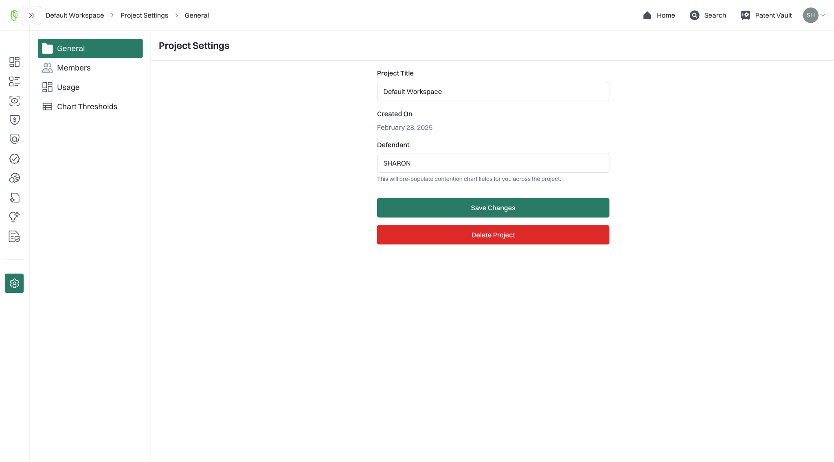The image size is (834, 462).
Task: Click the Defendant input field
Action: pyautogui.click(x=493, y=163)
